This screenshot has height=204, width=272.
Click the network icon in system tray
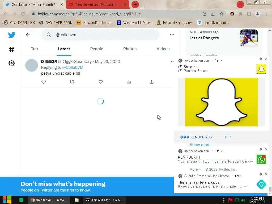tap(237, 200)
